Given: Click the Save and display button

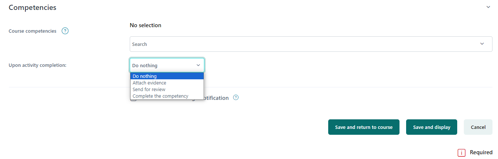Looking at the screenshot, I should tap(431, 127).
